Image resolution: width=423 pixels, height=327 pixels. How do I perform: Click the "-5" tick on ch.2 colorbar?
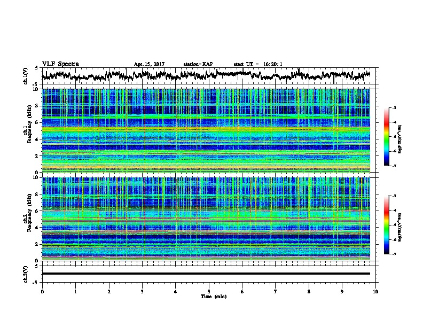[394, 225]
